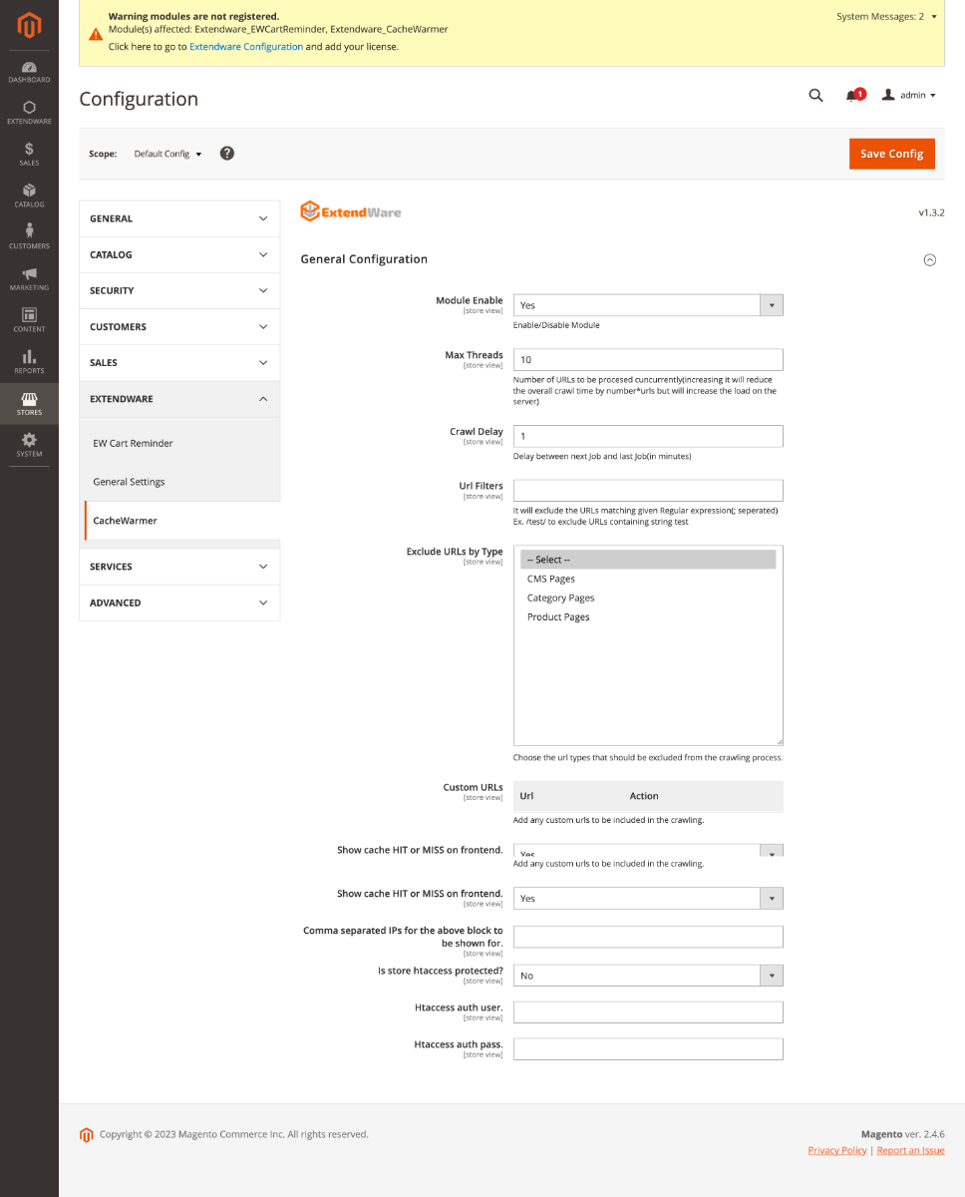Click Save Config button
This screenshot has height=1197, width=965.
(892, 154)
